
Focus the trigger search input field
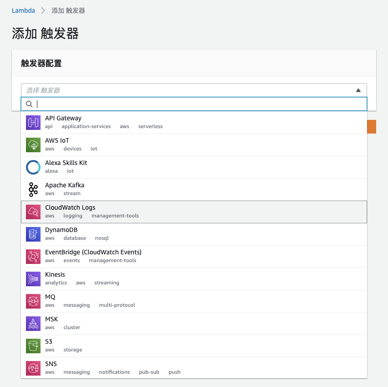[x=194, y=104]
